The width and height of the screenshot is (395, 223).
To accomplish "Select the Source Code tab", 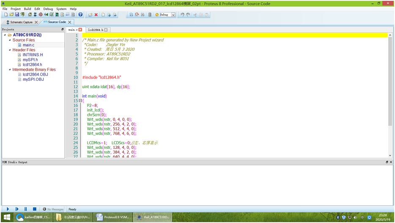I will coord(55,22).
